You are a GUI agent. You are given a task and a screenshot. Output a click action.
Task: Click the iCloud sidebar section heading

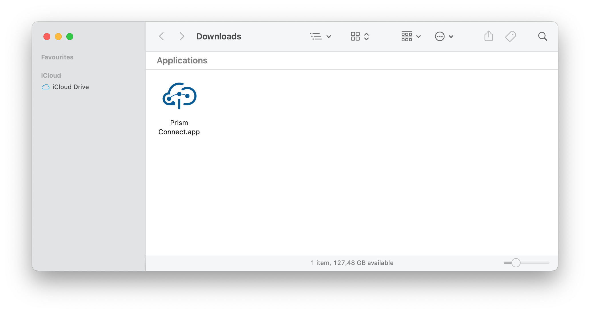tap(51, 75)
